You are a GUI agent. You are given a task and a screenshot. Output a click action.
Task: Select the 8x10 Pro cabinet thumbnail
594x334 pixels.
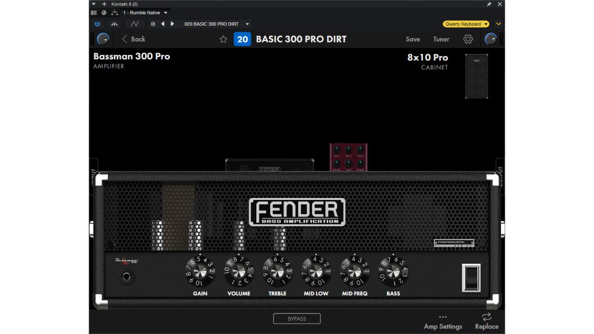[476, 75]
